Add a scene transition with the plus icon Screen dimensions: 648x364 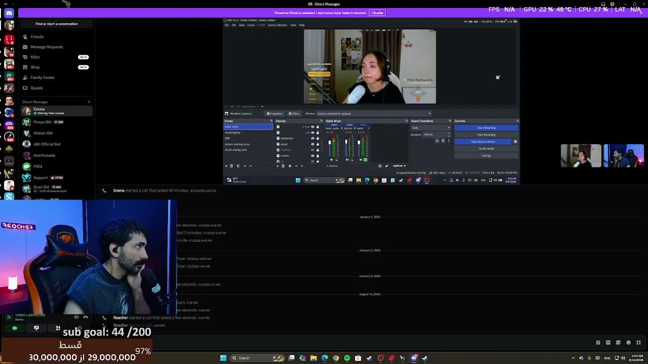tap(437, 141)
